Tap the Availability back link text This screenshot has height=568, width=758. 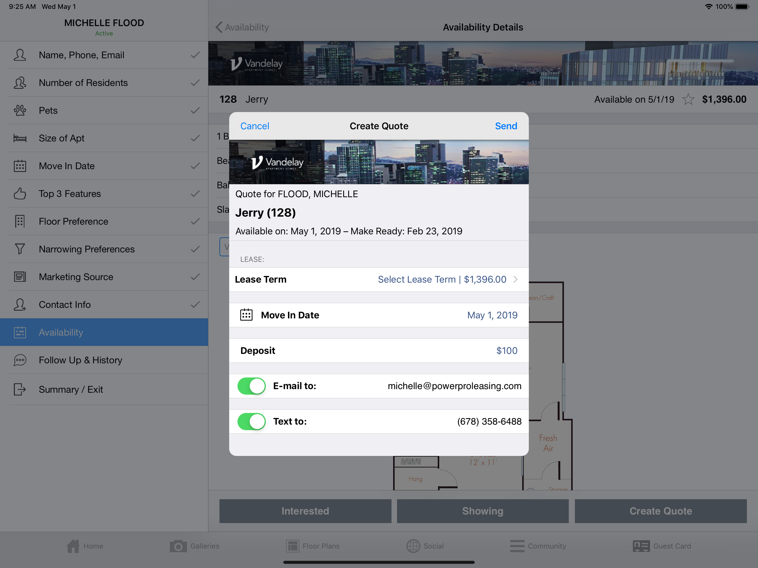coord(247,27)
